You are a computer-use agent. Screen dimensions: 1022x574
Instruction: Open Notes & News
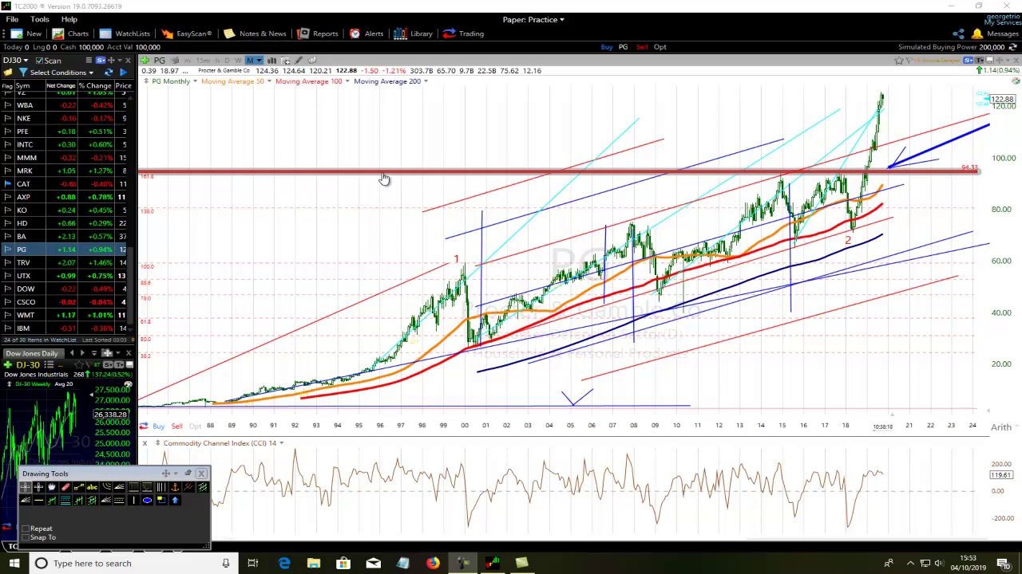255,33
